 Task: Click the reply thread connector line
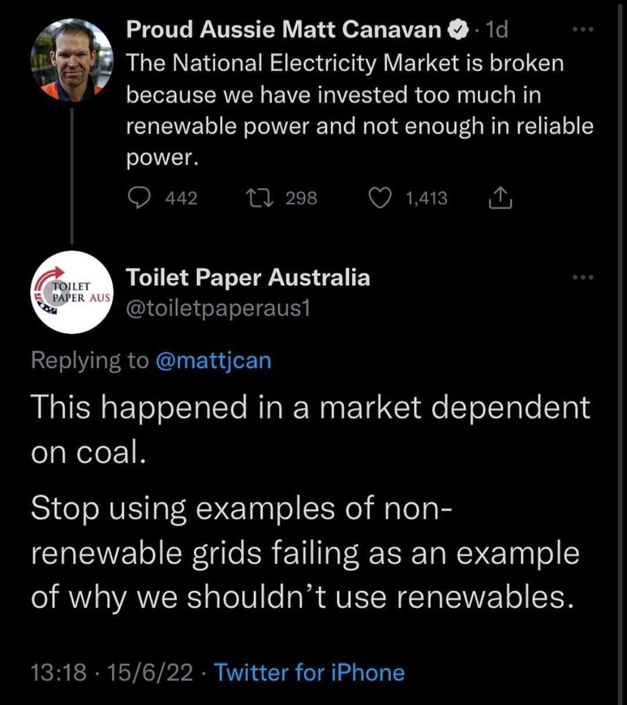pyautogui.click(x=72, y=174)
